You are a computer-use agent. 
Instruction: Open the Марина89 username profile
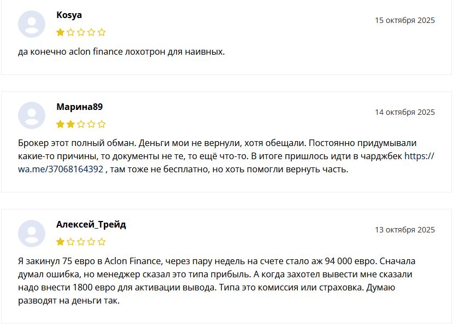(79, 107)
